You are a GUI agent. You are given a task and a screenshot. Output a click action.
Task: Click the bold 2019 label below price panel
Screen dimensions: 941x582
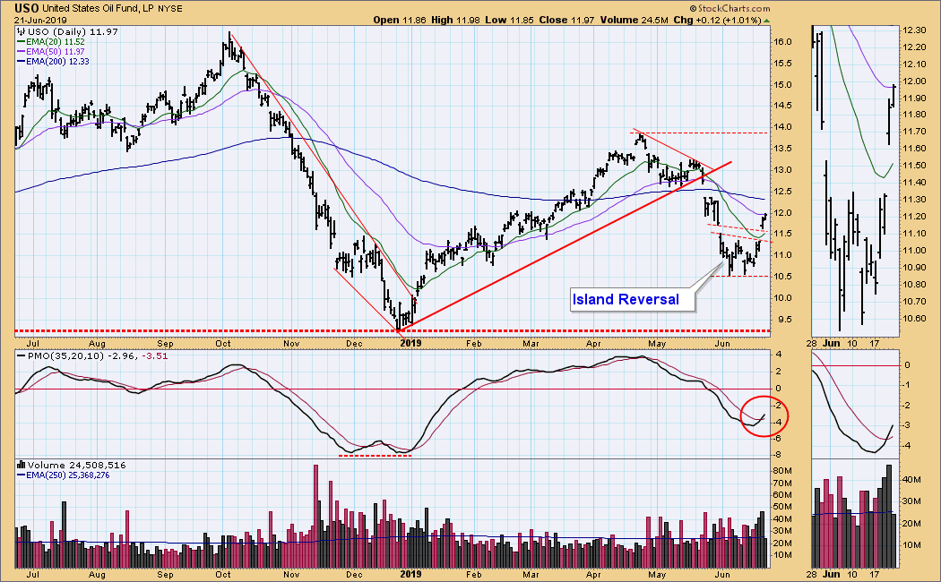(411, 344)
